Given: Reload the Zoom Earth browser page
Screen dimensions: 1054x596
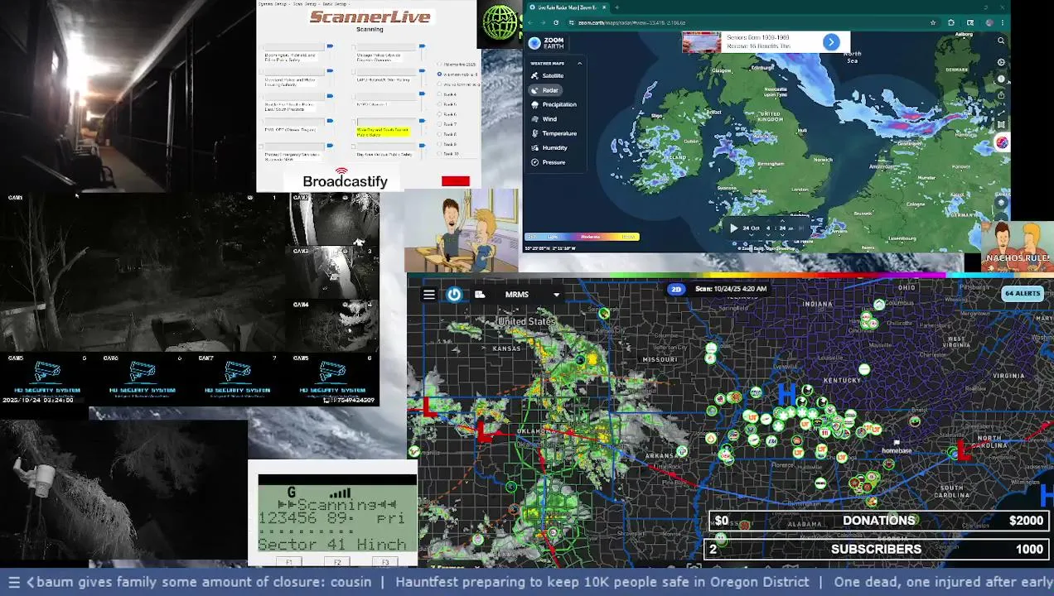Looking at the screenshot, I should [x=556, y=22].
